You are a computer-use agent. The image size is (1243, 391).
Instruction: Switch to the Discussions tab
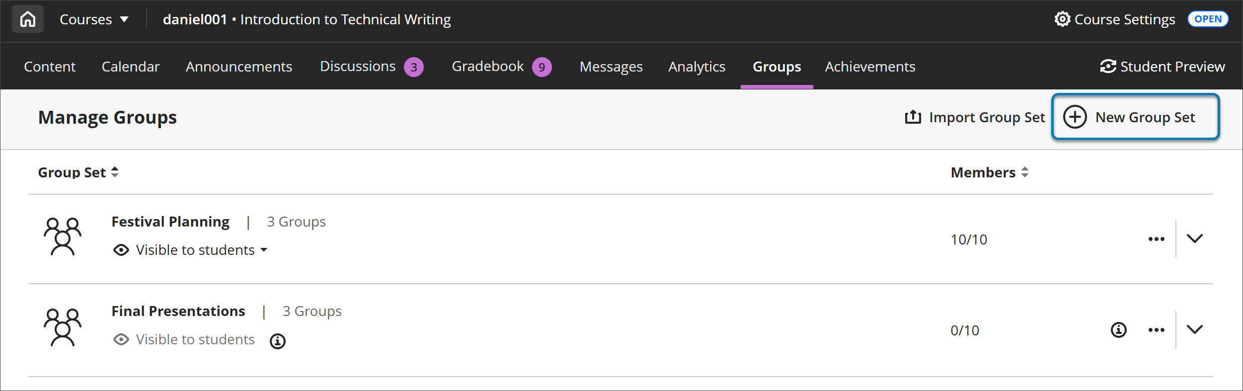[358, 67]
